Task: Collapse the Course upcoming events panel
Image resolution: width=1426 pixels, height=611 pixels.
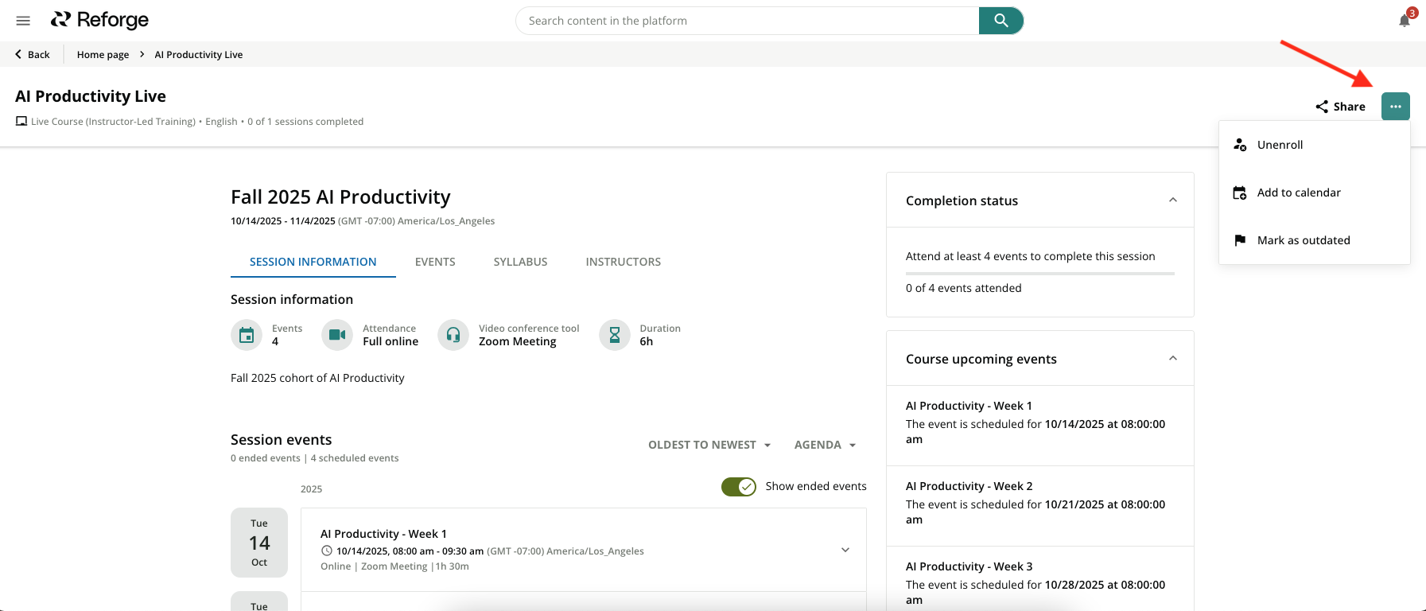Action: [x=1172, y=358]
